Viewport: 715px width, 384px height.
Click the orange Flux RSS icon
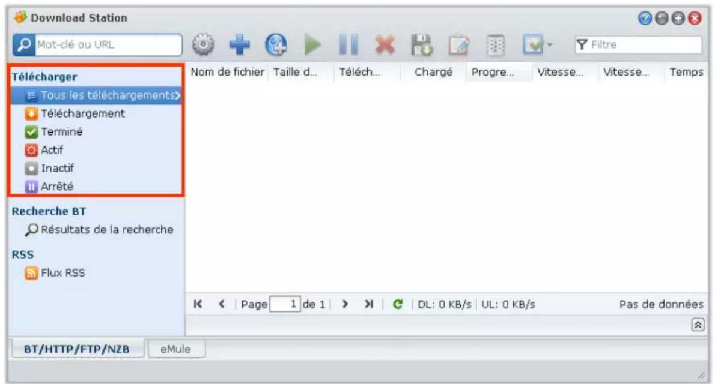(31, 274)
